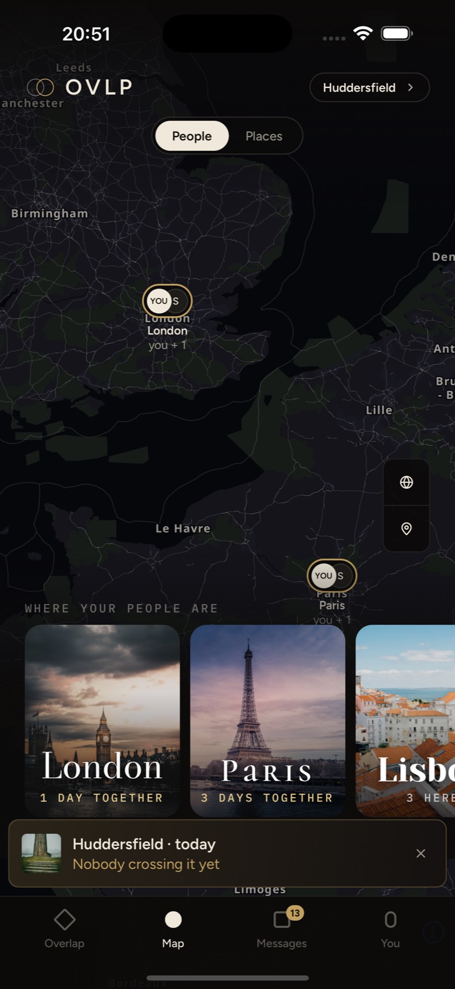The image size is (455, 989).
Task: Tap the Paris YOU + S map marker
Action: pyautogui.click(x=332, y=576)
